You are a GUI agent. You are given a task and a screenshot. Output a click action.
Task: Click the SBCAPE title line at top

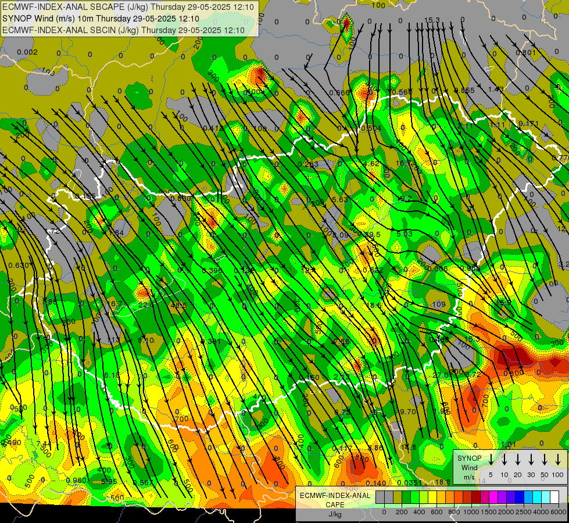(128, 7)
